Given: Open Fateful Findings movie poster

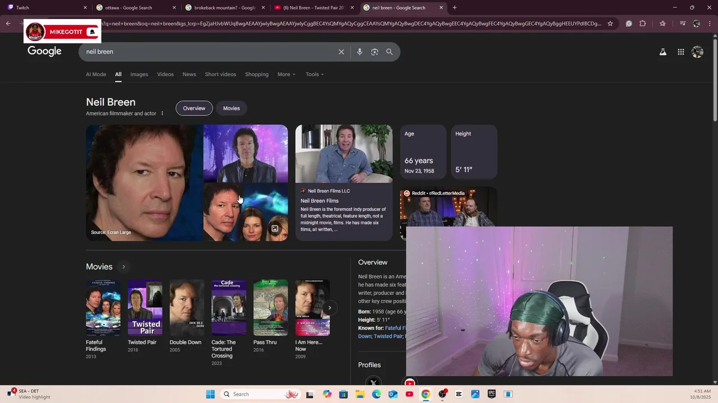Looking at the screenshot, I should pos(103,308).
